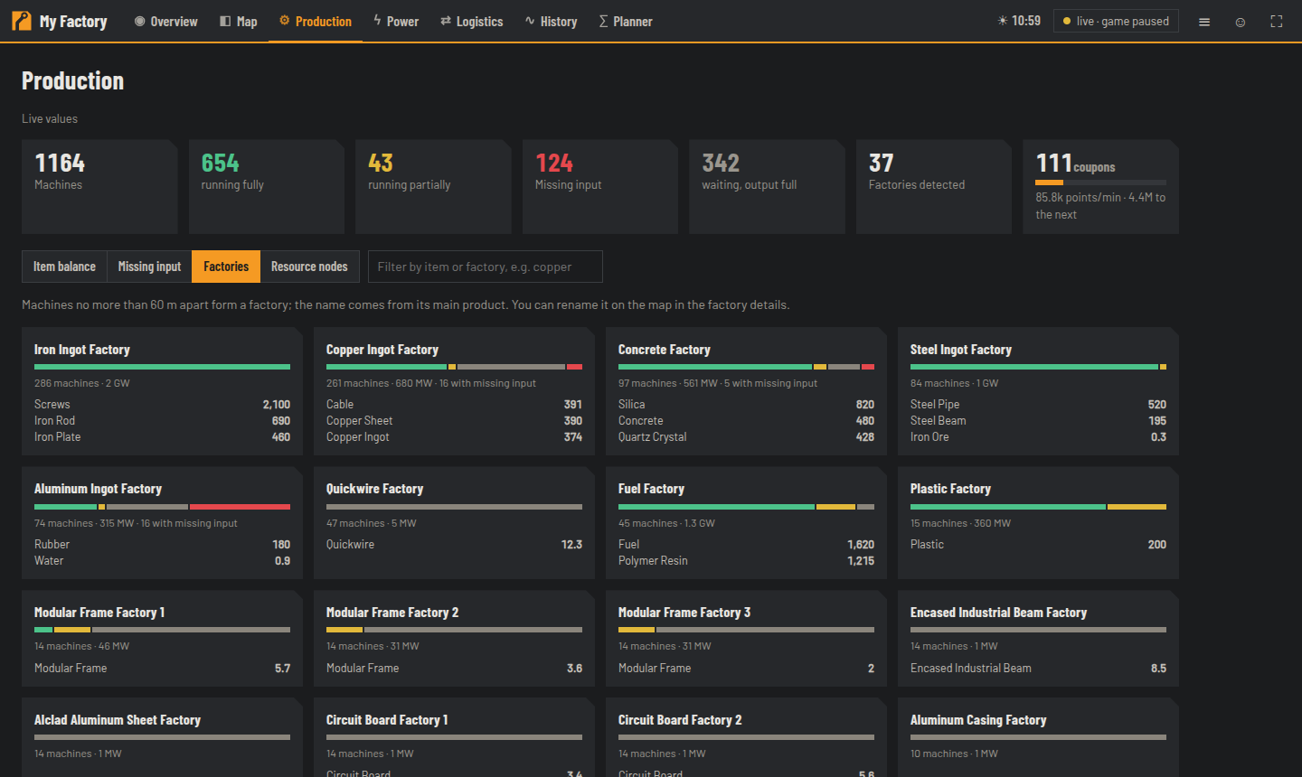Click Alclad Aluminum Sheet Factory title
This screenshot has height=777, width=1302.
(x=118, y=720)
